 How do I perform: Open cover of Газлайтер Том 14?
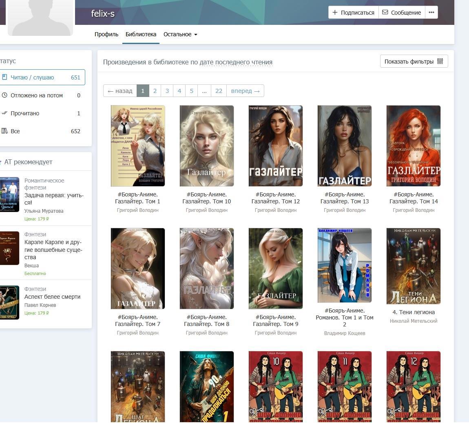(413, 146)
